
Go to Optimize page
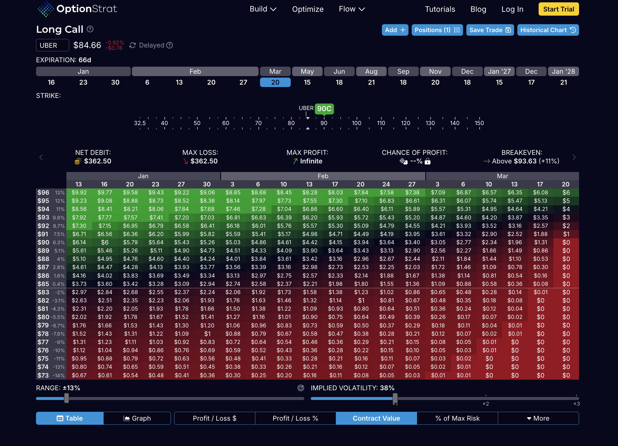pos(308,9)
